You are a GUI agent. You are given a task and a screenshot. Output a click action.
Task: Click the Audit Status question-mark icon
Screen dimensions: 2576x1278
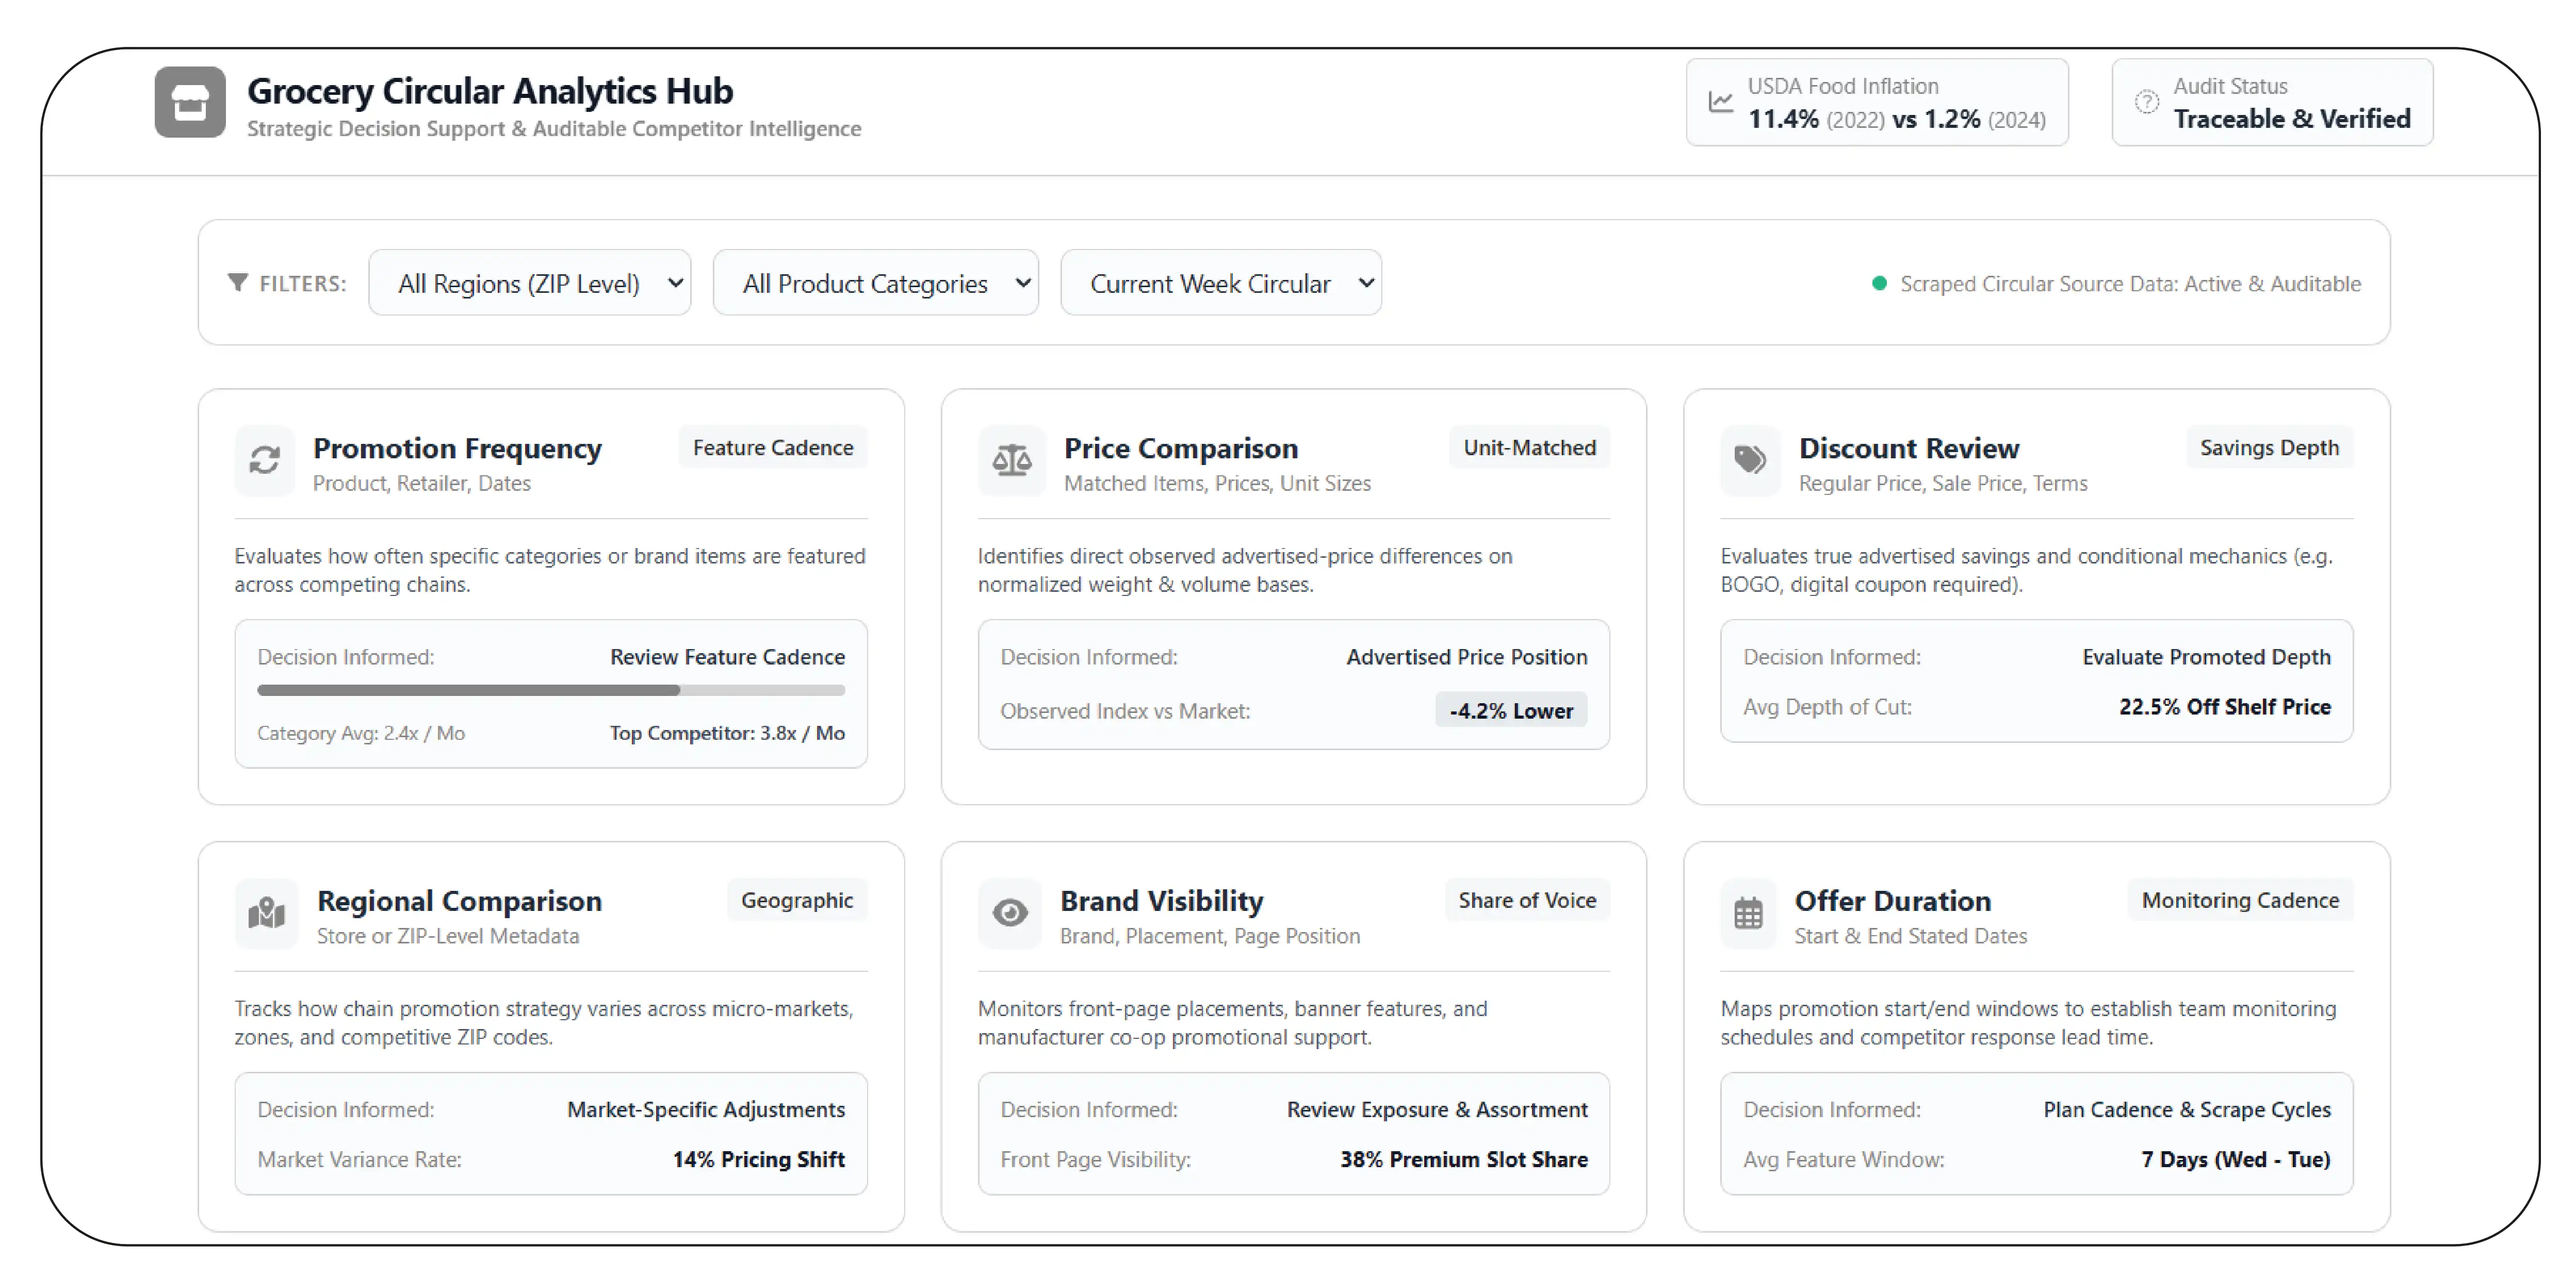2147,102
